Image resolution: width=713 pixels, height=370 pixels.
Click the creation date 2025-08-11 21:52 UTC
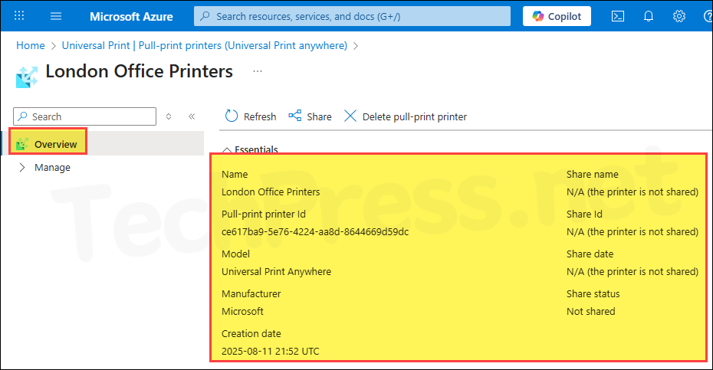coord(270,352)
